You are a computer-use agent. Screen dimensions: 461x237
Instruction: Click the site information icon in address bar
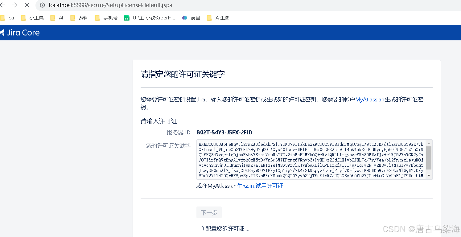click(x=43, y=5)
